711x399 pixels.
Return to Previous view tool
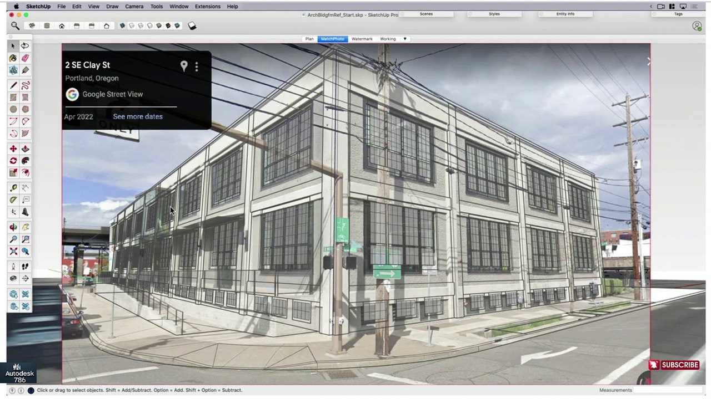(x=25, y=251)
